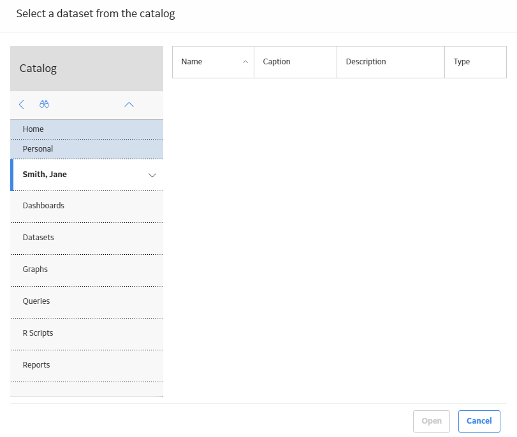
Task: Open the Dashboards folder
Action: 87,206
